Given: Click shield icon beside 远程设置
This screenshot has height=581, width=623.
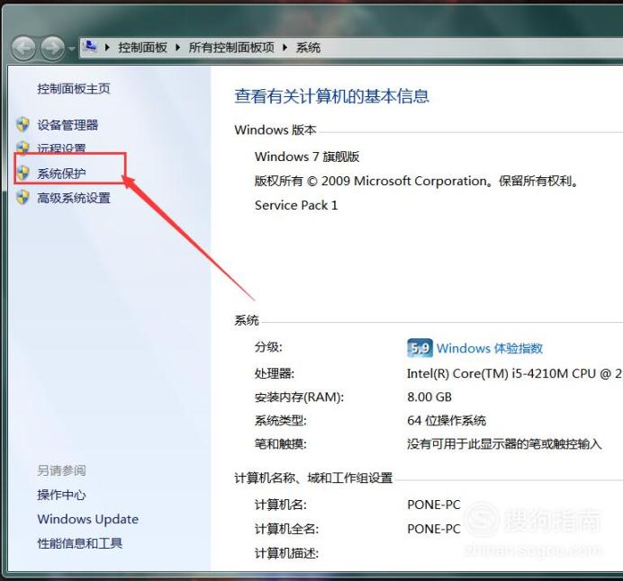Looking at the screenshot, I should [23, 147].
